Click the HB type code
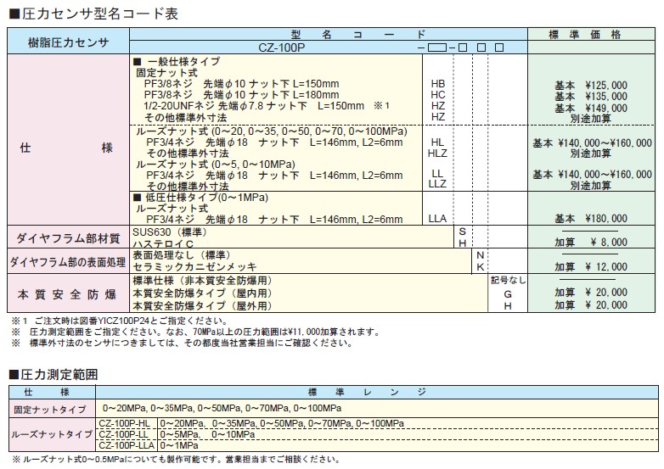 pos(438,85)
